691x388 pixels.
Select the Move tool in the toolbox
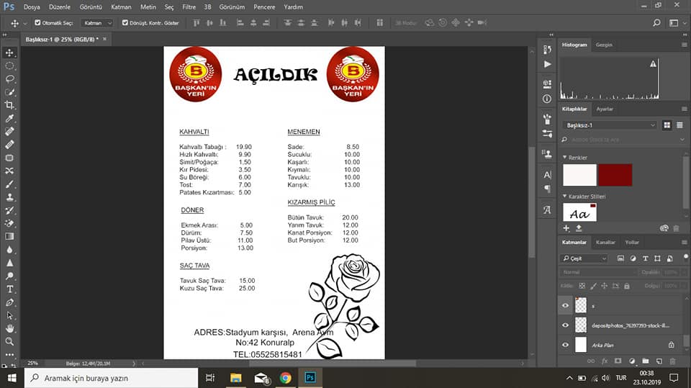pos(9,53)
